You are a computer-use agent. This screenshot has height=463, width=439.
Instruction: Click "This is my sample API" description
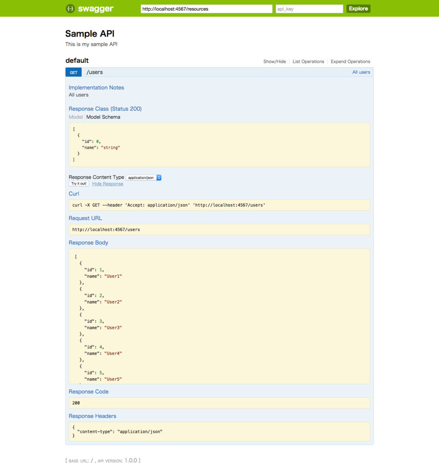coord(91,44)
